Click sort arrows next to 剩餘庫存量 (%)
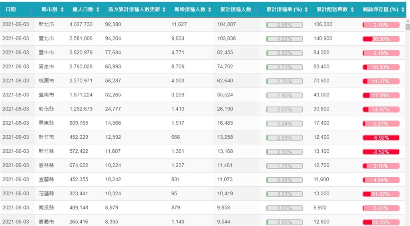Image resolution: width=410 pixels, height=226 pixels. point(402,10)
